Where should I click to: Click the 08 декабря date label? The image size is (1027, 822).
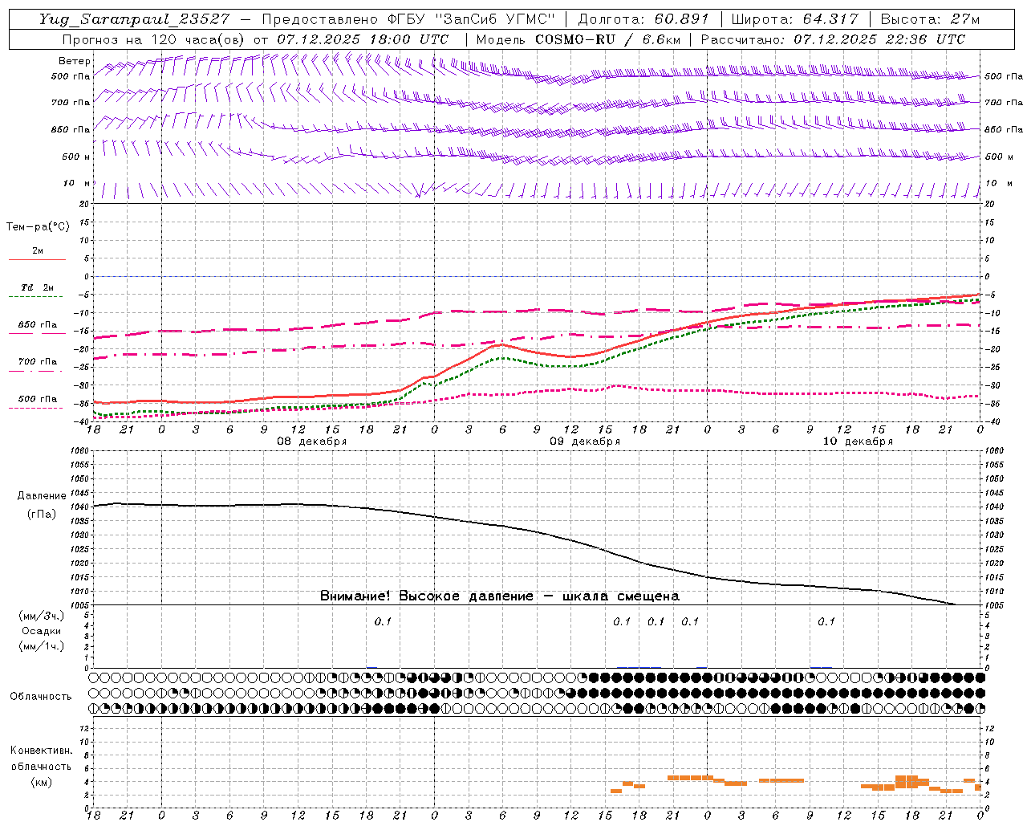(x=311, y=442)
